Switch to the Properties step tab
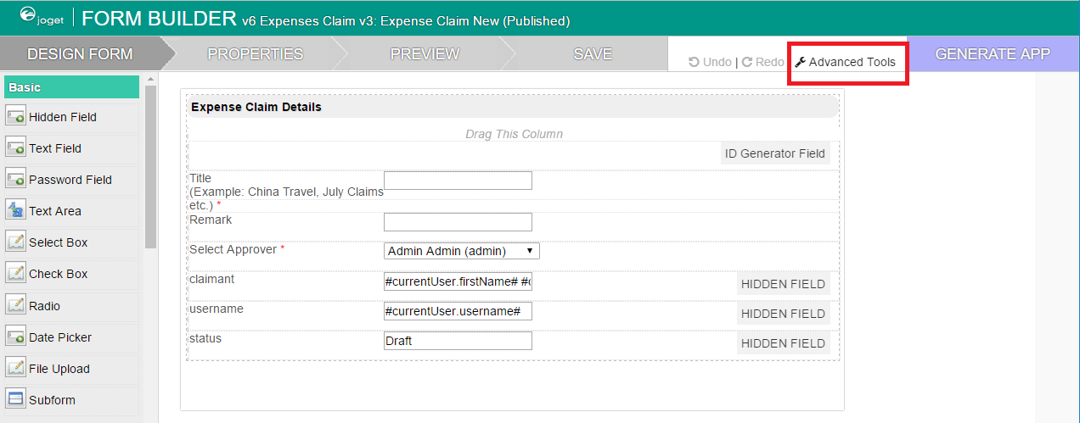The height and width of the screenshot is (423, 1080). click(x=255, y=54)
